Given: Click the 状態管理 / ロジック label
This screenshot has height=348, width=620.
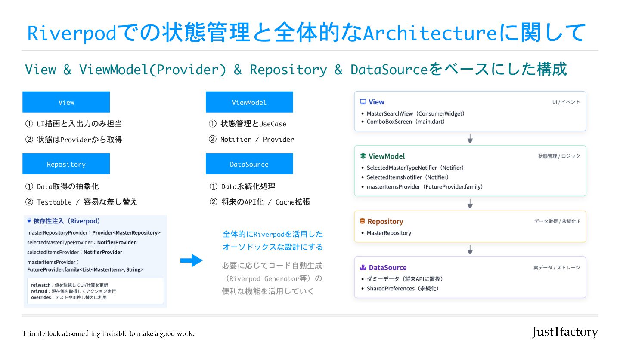Looking at the screenshot, I should coord(559,156).
